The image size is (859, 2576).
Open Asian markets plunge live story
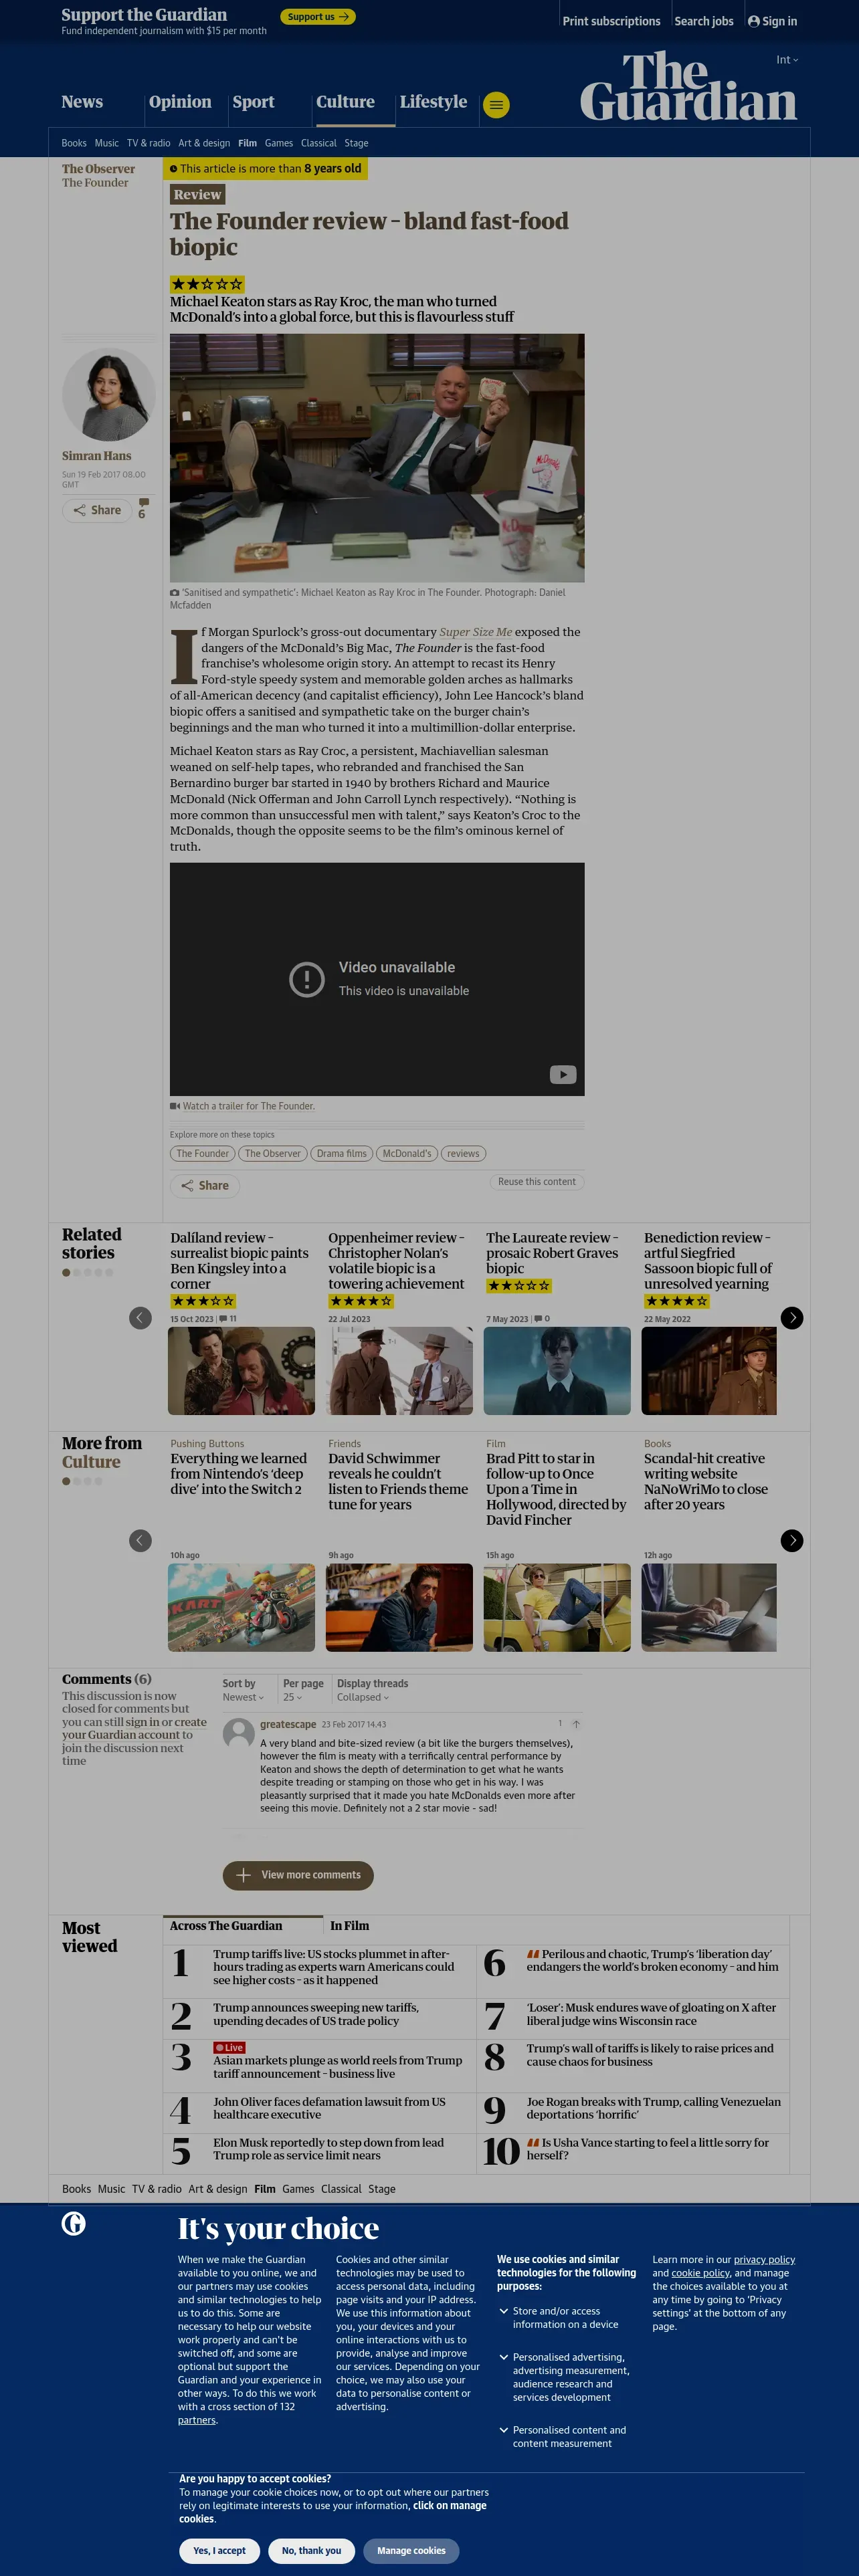(x=337, y=2066)
